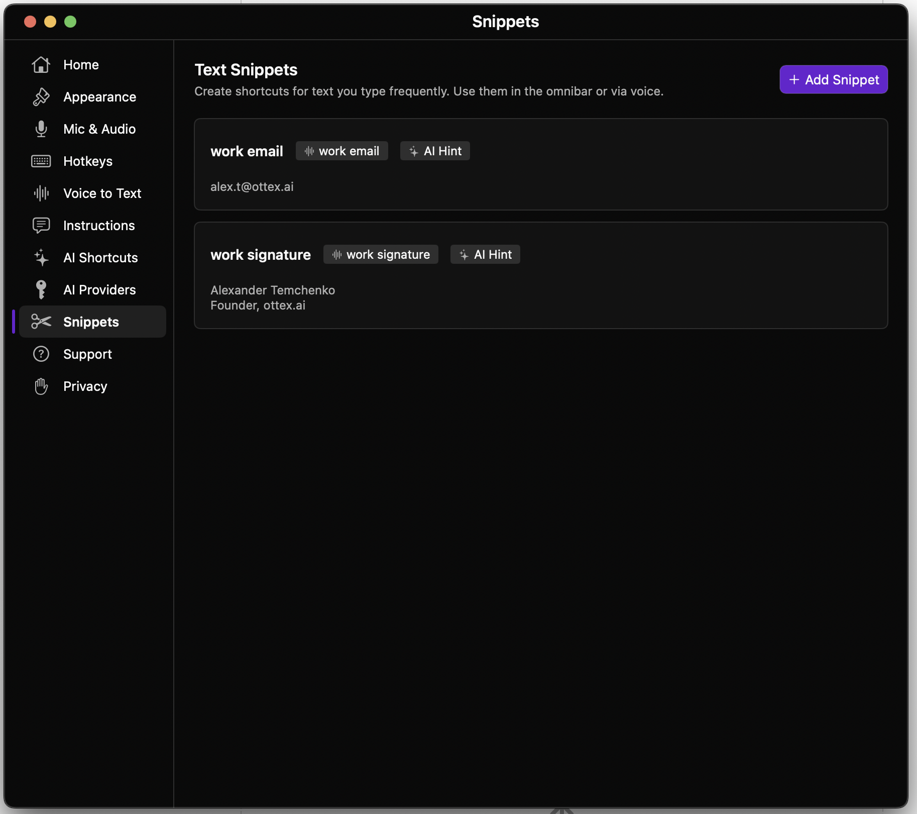Click the microphone icon for Mic & Audio

(x=41, y=129)
